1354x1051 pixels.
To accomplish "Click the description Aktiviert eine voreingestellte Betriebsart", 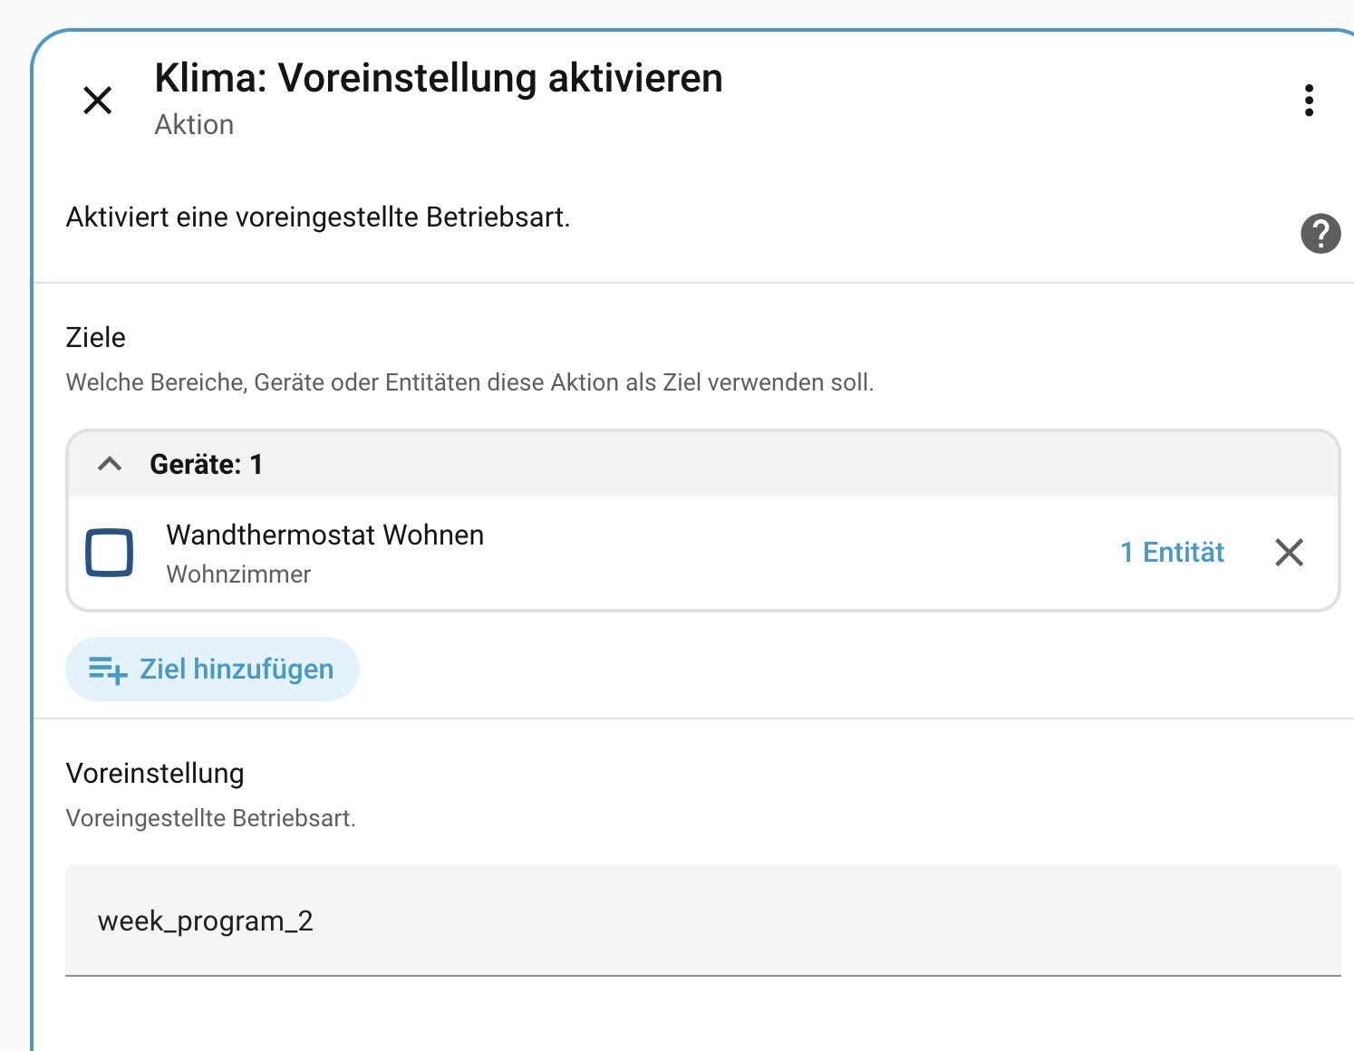I will tap(318, 218).
